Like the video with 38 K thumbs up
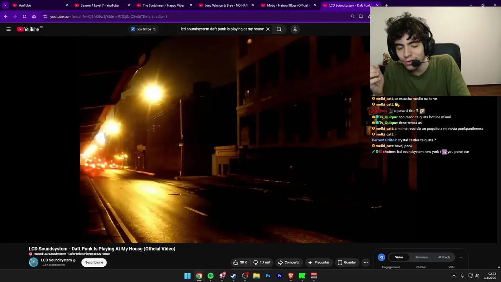This screenshot has height=282, width=501. click(240, 262)
